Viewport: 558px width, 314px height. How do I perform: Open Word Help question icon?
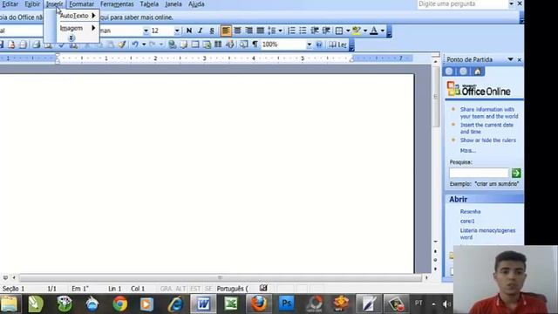click(319, 44)
